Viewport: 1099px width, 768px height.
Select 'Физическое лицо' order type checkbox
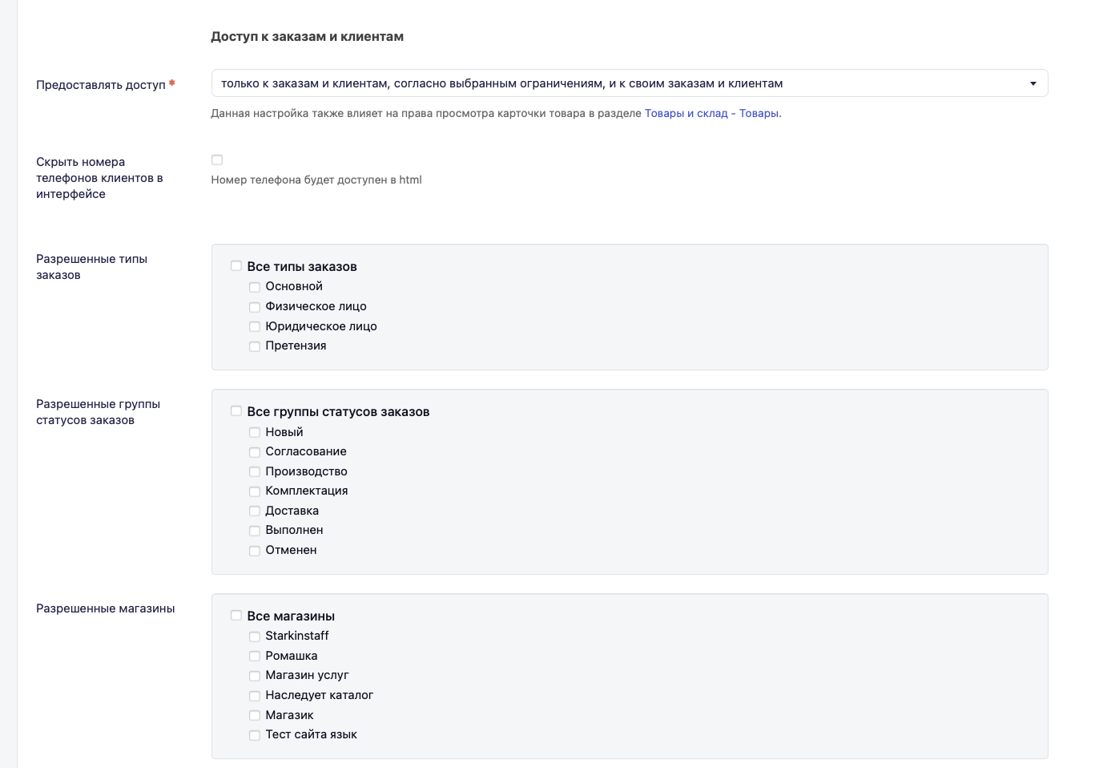point(255,307)
